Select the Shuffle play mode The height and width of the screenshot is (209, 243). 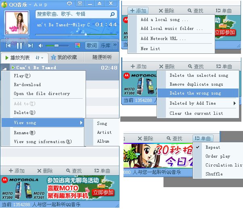click(x=218, y=174)
